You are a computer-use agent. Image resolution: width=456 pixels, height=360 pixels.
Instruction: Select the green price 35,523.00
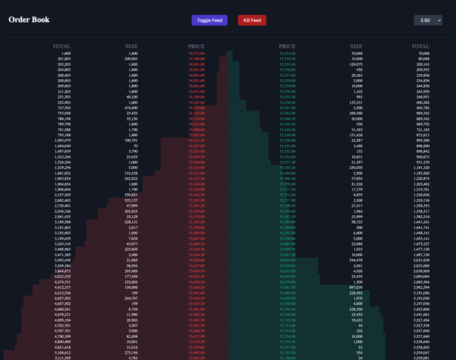288,64
